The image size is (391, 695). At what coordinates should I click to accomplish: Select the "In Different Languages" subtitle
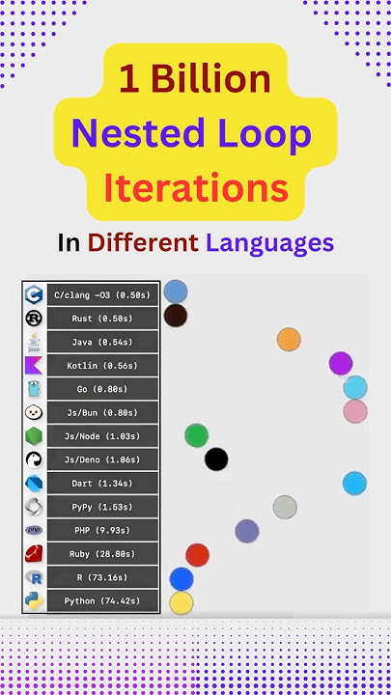coord(195,243)
